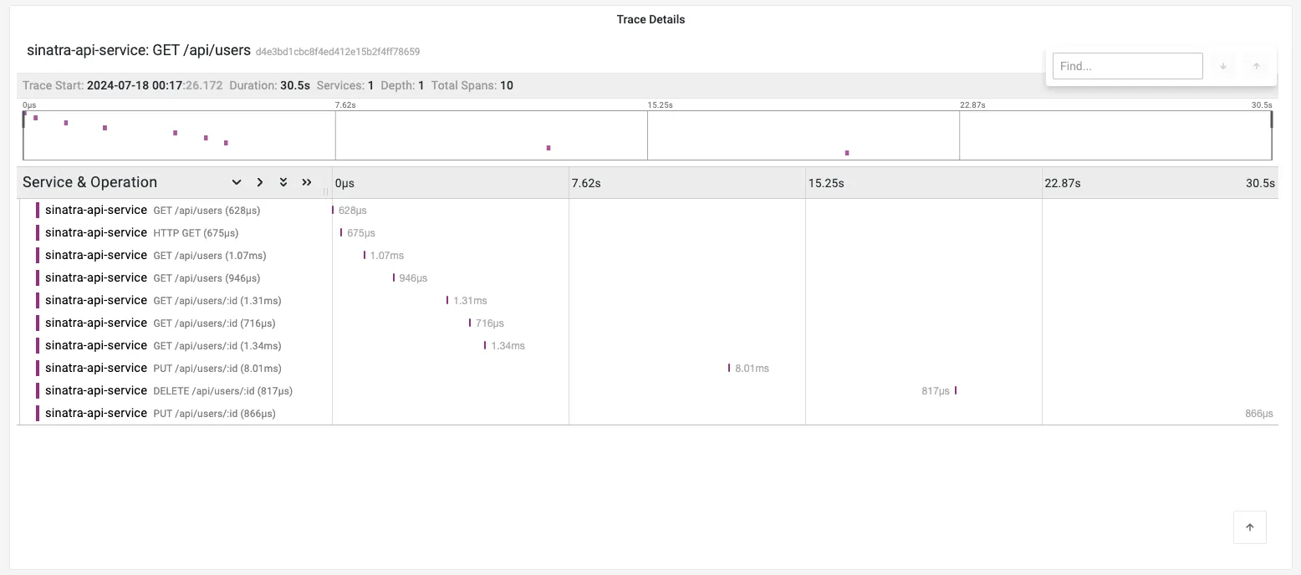Expand all spans with double-down chevron
This screenshot has height=575, width=1301.
[283, 182]
